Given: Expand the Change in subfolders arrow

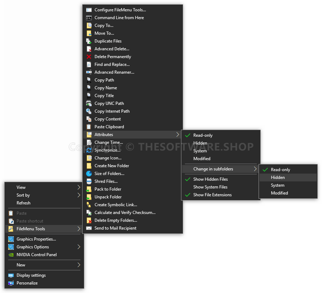Looking at the screenshot, I should click(255, 169).
